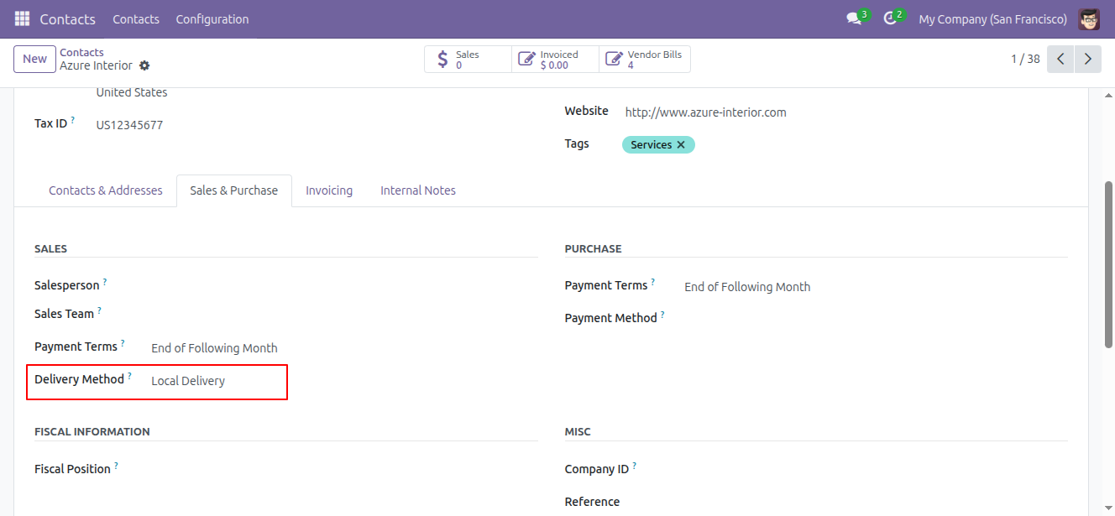Go to the next record with right arrow

click(1087, 59)
